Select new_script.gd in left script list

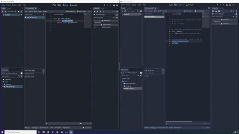click(x=34, y=17)
